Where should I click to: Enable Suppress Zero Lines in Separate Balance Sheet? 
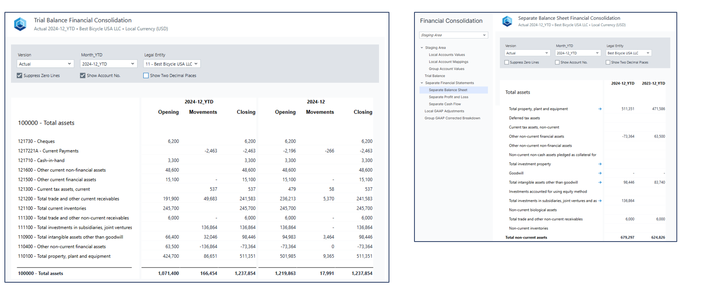pos(507,63)
